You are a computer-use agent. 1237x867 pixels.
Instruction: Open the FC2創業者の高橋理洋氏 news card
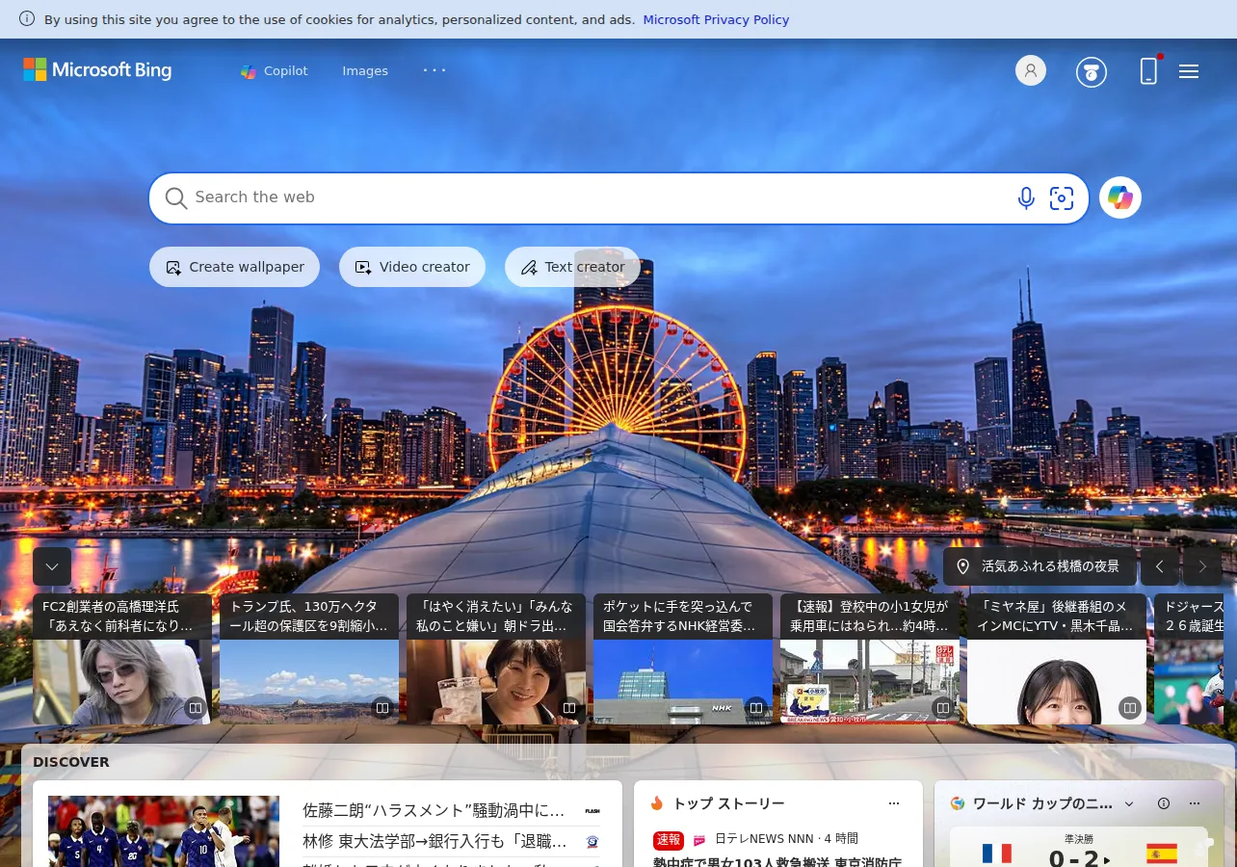[x=122, y=659]
